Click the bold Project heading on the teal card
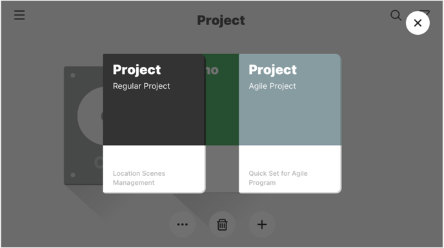This screenshot has width=444, height=248. (x=273, y=70)
